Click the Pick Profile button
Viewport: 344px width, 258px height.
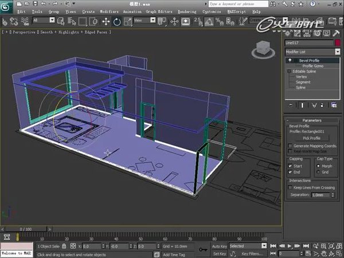click(311, 138)
